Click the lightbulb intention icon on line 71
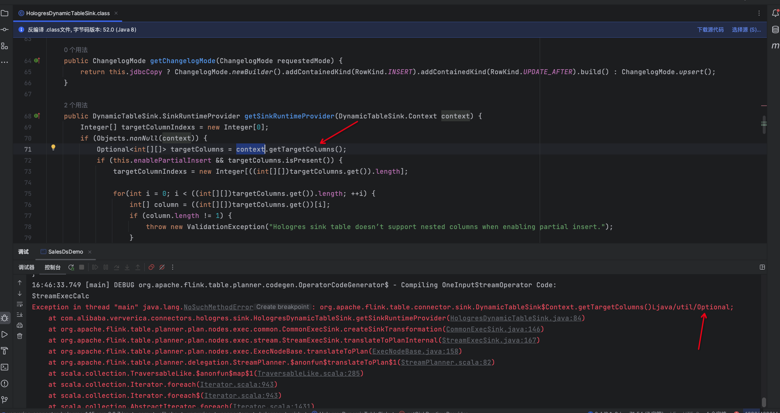The image size is (780, 413). click(53, 147)
